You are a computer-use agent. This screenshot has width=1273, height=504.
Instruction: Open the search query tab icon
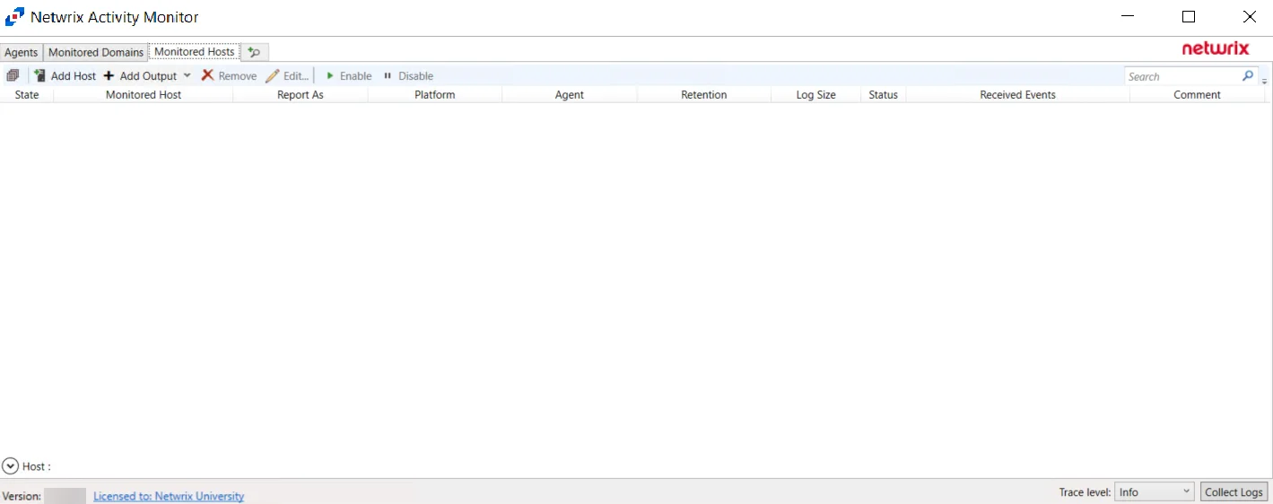[255, 52]
